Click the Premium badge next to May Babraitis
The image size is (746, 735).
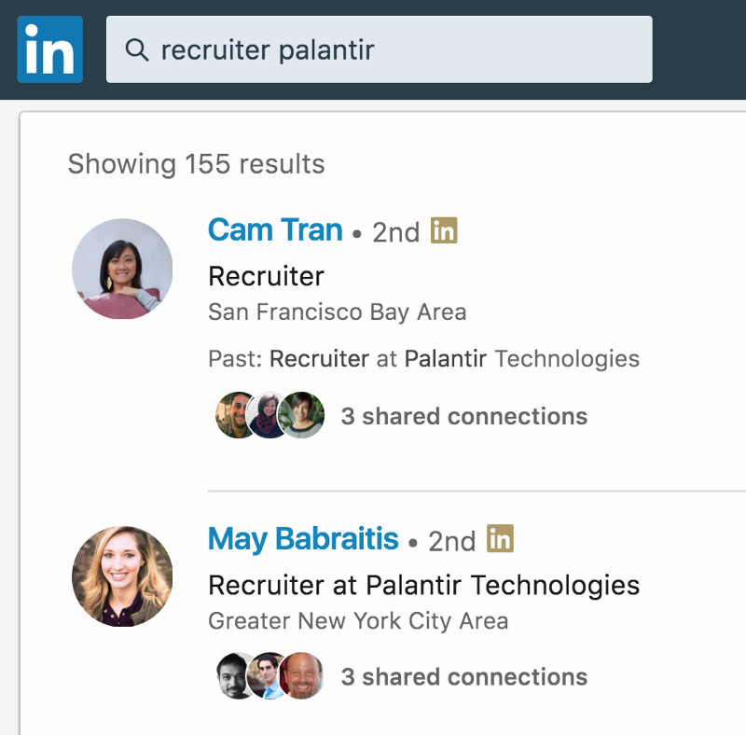coord(500,538)
